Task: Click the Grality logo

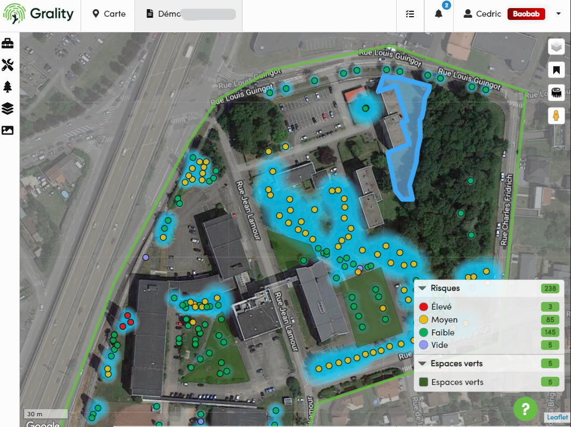Action: (38, 14)
